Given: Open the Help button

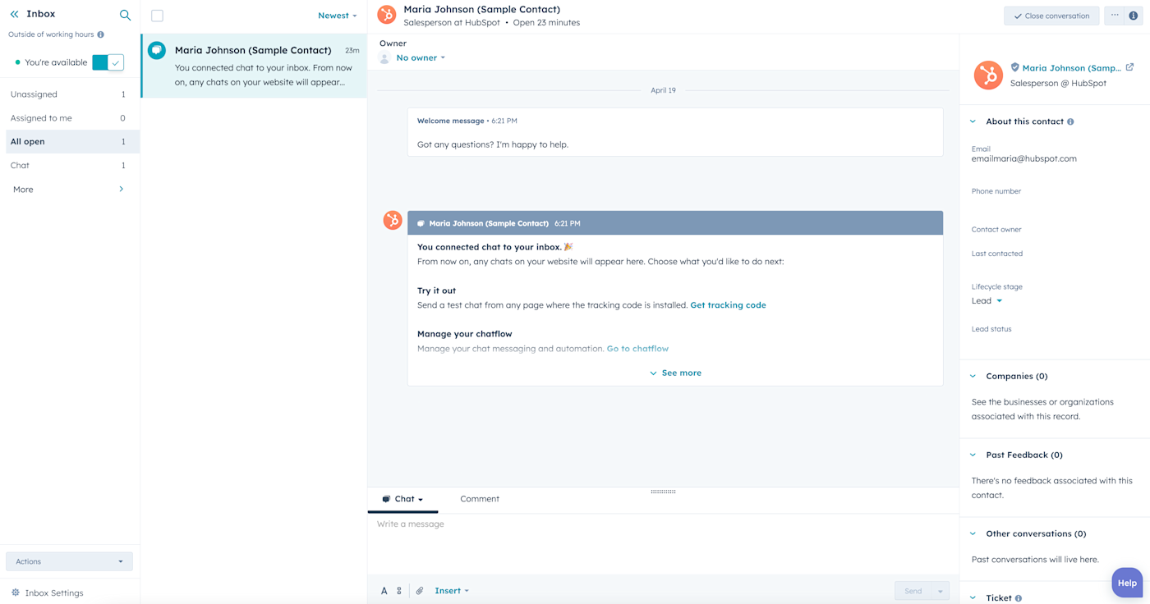Looking at the screenshot, I should point(1127,583).
